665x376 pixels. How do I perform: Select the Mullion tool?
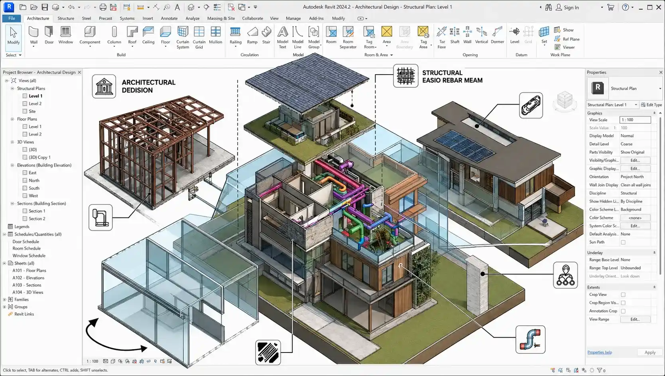point(215,35)
